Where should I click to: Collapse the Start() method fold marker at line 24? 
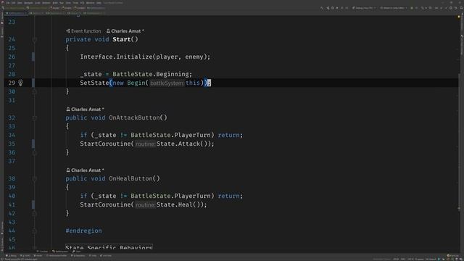35,39
